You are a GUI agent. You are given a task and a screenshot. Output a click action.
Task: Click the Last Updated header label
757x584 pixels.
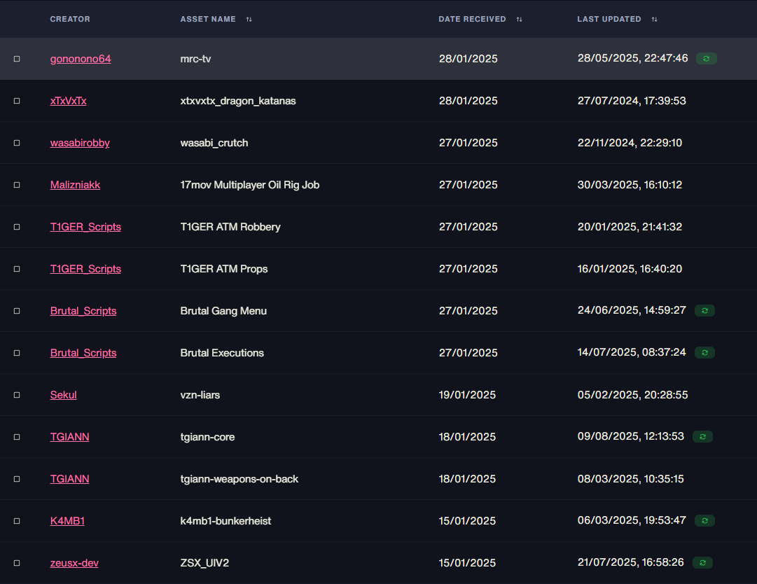pyautogui.click(x=609, y=20)
